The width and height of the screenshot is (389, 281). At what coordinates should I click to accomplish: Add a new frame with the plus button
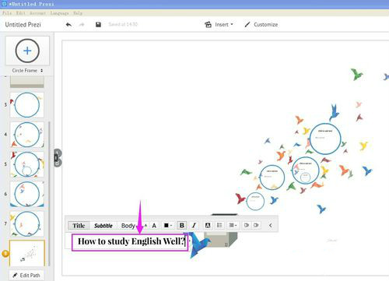coord(27,51)
